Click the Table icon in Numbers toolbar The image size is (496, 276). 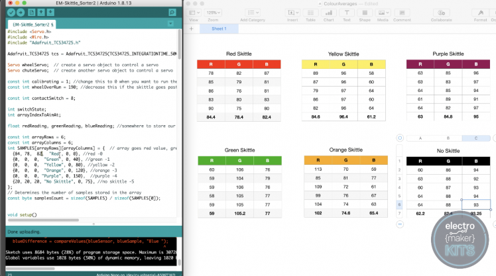point(310,13)
